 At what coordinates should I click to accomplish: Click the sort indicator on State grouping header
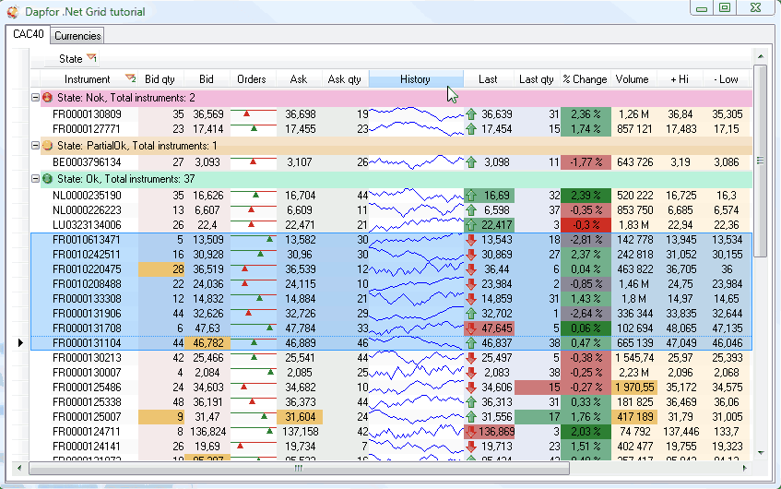(x=91, y=58)
